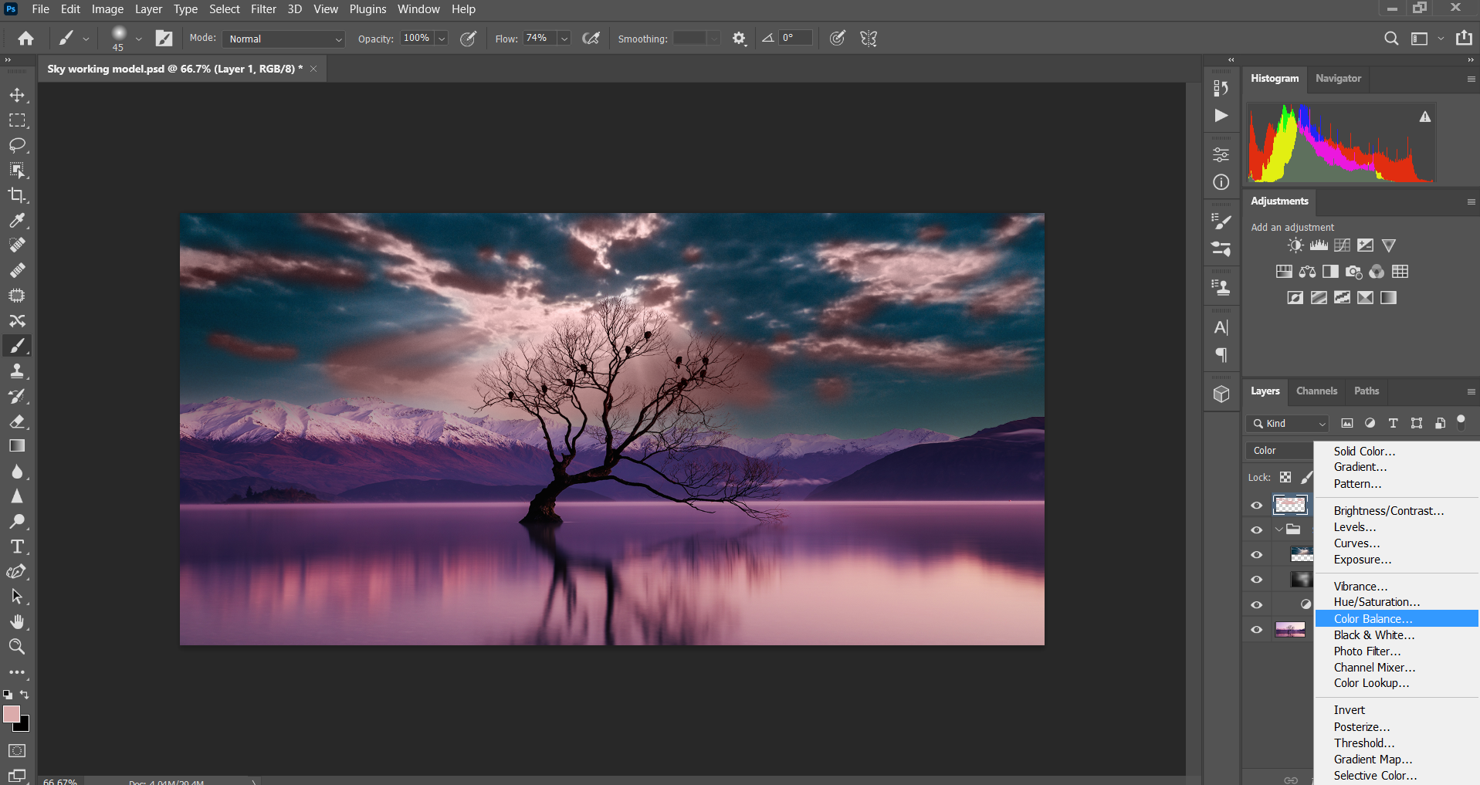Screen dimensions: 1480x785
Task: Choose the Crop tool
Action: click(17, 195)
